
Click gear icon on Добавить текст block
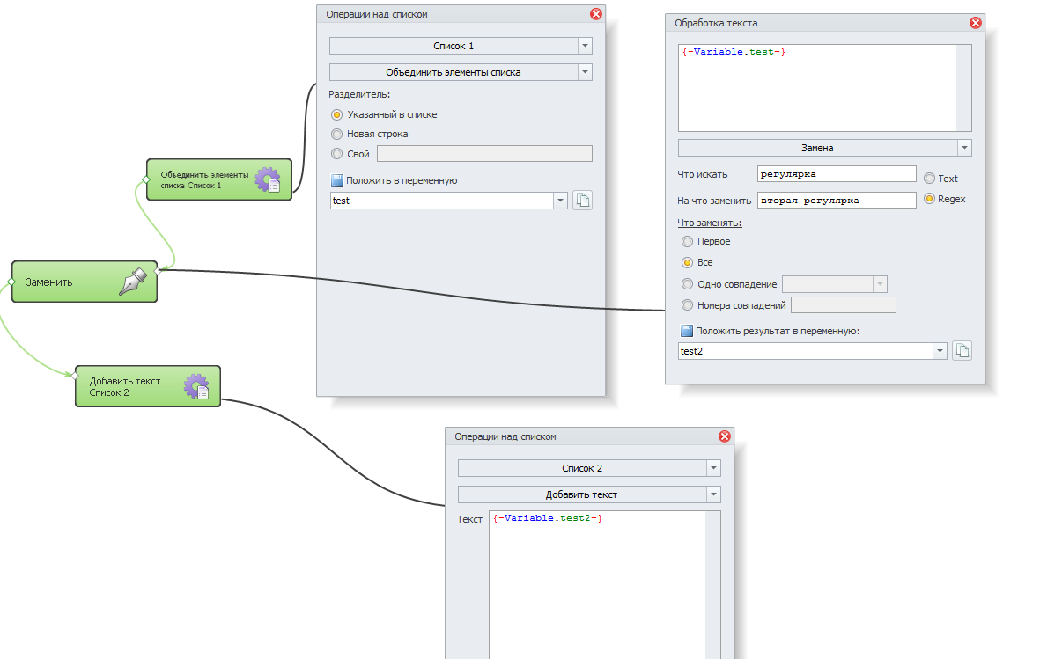pyautogui.click(x=196, y=386)
